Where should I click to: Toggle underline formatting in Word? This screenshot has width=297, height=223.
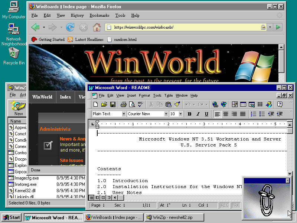point(206,114)
